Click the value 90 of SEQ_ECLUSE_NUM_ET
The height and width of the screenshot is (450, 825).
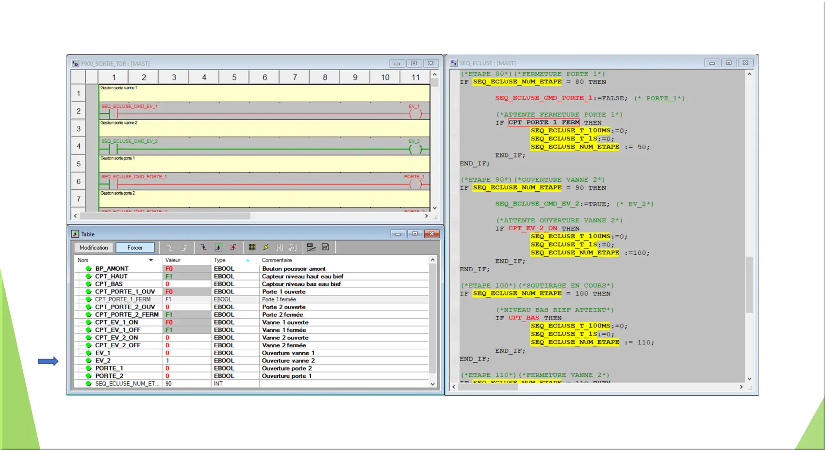tap(168, 384)
